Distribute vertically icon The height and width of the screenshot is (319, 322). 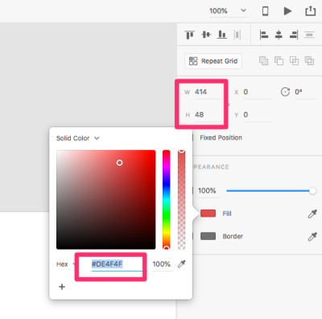(309, 35)
